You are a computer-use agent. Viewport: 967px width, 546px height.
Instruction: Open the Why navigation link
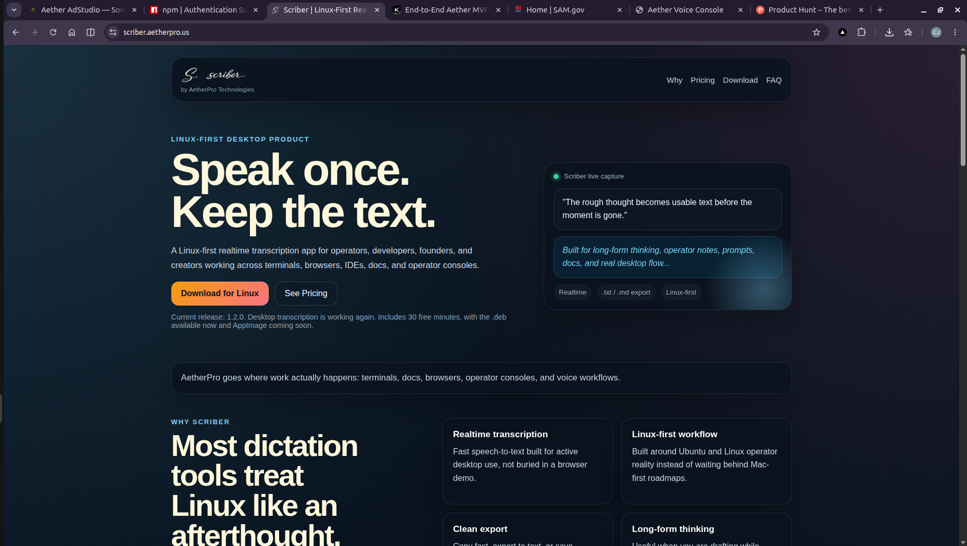674,80
